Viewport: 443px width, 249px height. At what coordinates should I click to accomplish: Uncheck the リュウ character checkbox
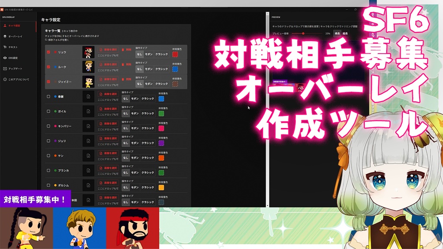48,52
